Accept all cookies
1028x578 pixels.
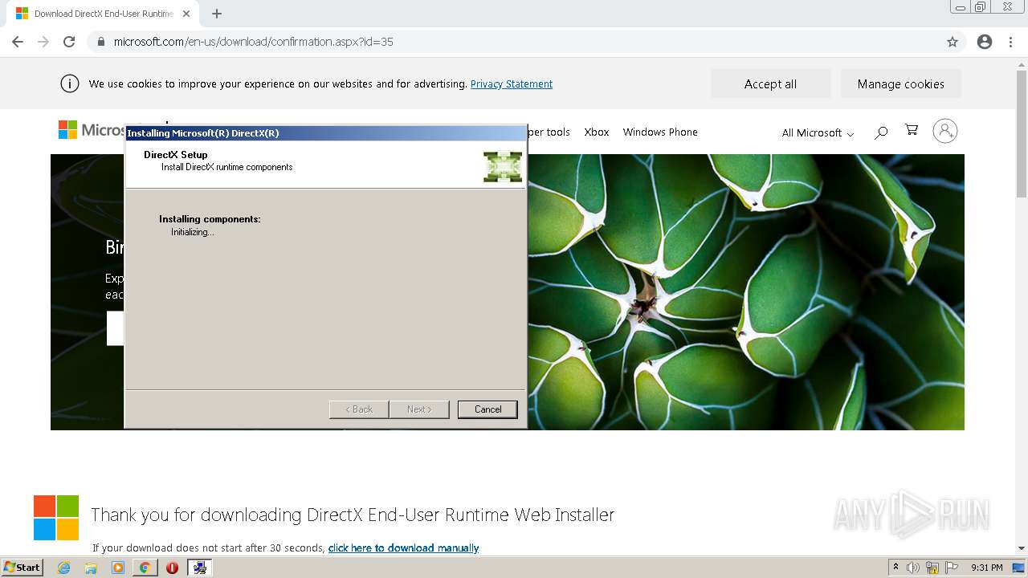point(771,83)
